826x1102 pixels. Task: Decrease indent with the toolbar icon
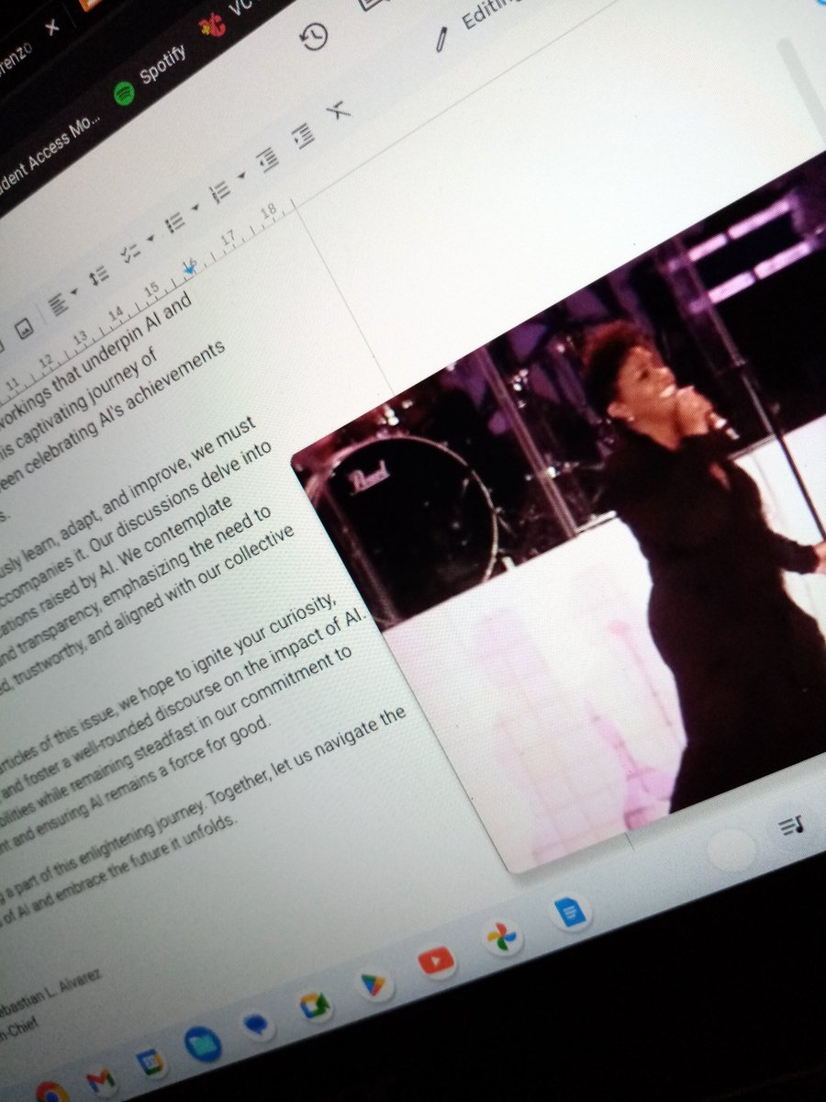[268, 159]
